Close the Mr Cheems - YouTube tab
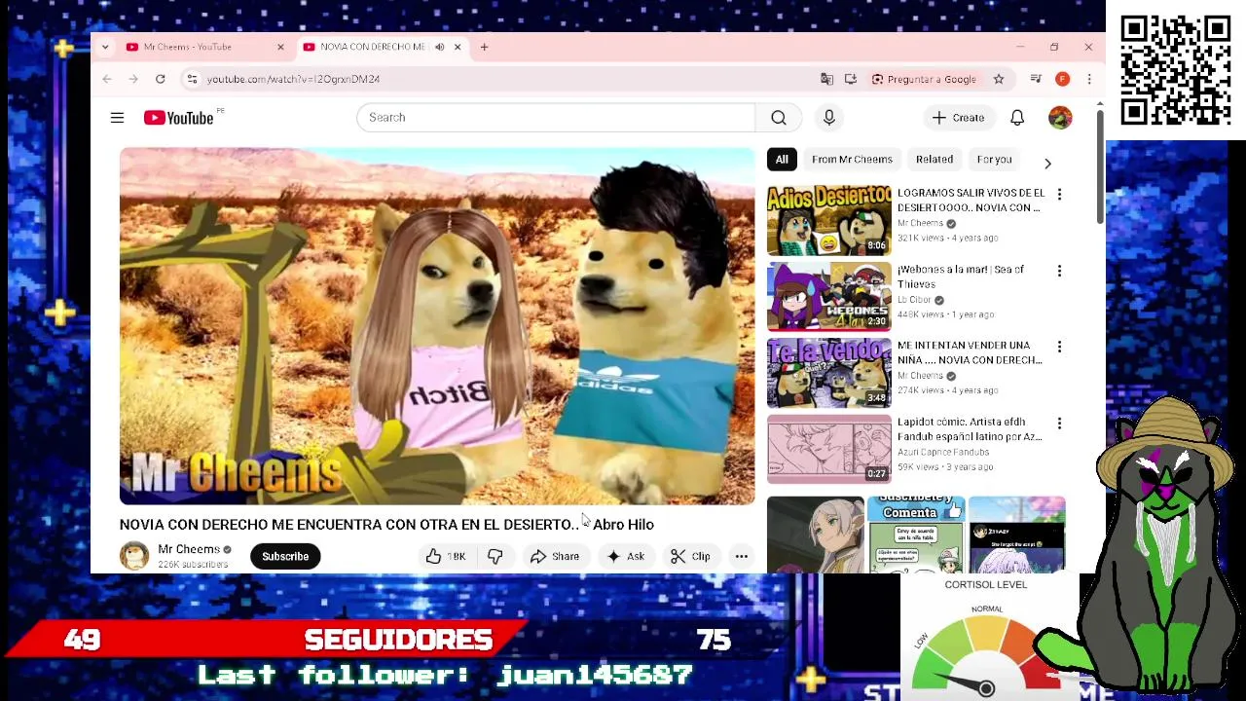The image size is (1246, 701). coord(280,47)
